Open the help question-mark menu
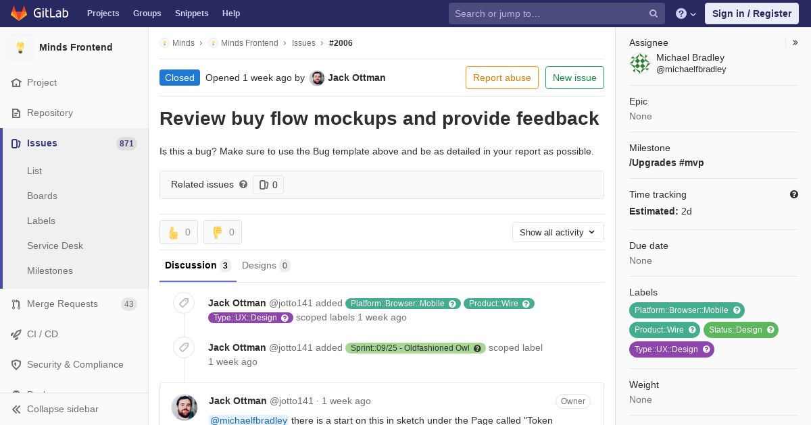The height and width of the screenshot is (425, 811). [x=686, y=13]
